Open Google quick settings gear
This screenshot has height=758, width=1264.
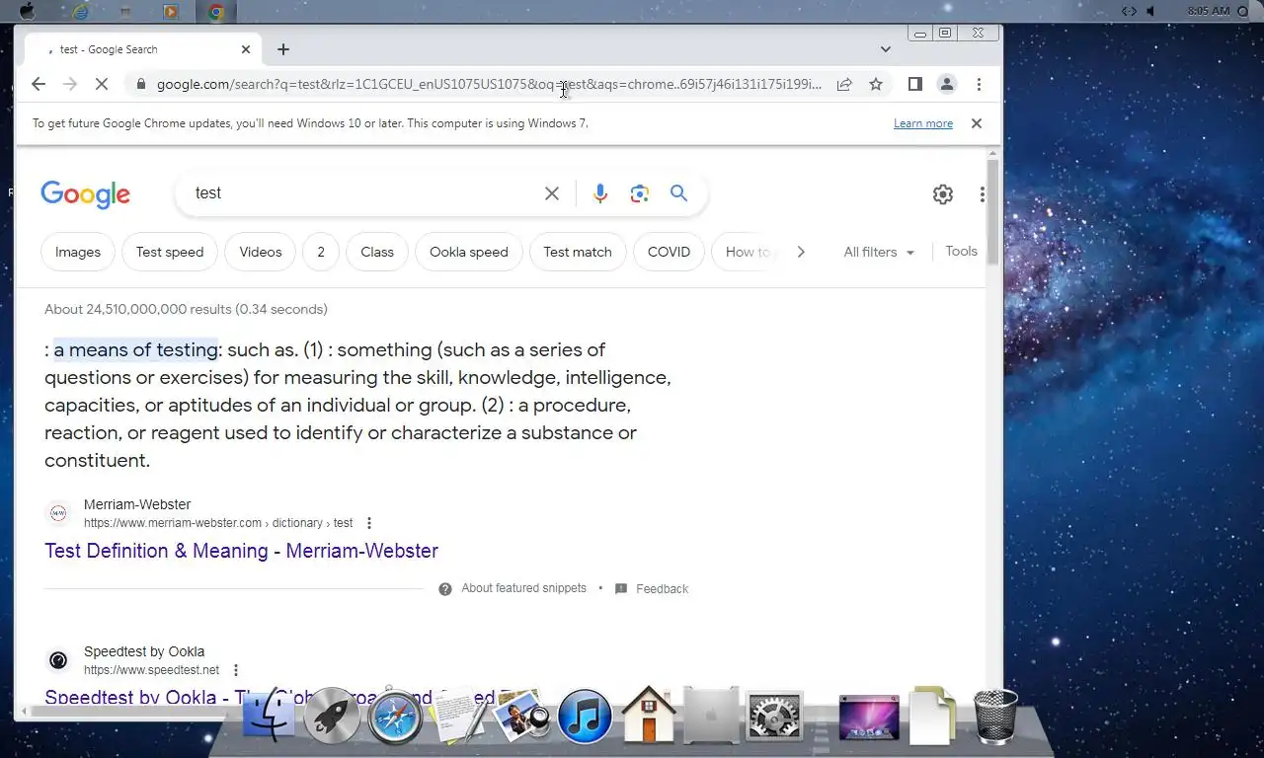[x=943, y=194]
